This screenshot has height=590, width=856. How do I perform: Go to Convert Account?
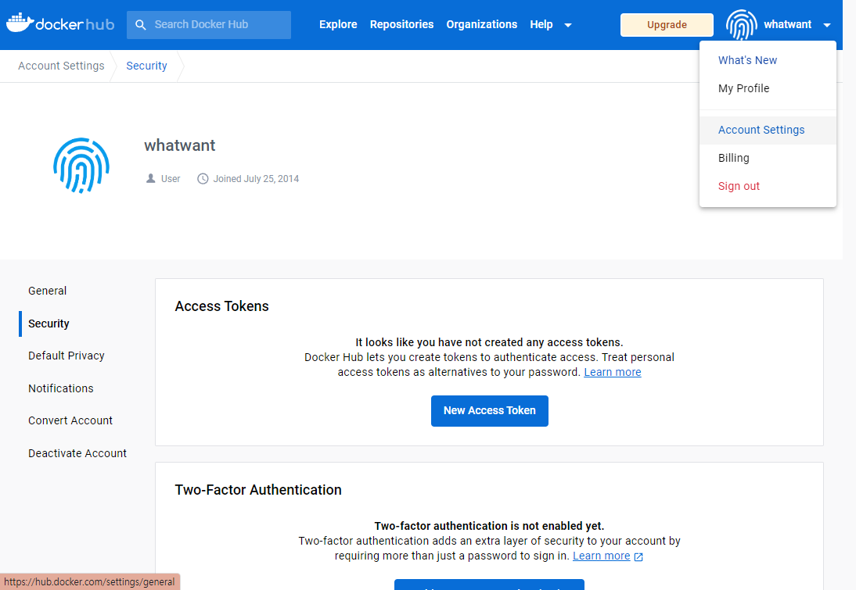70,420
